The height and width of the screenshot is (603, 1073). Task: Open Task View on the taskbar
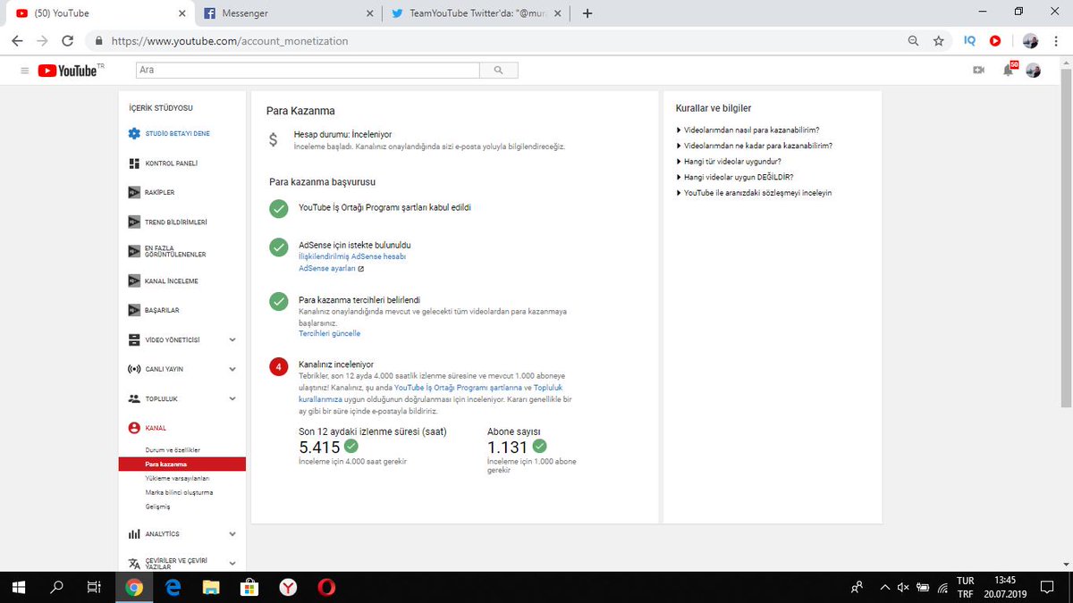tap(94, 587)
